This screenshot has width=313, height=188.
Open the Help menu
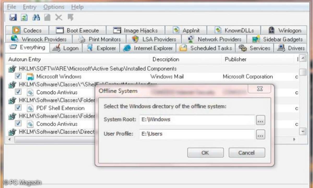click(x=78, y=7)
